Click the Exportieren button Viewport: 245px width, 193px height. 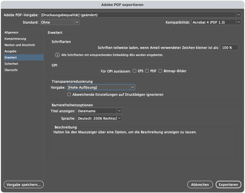click(228, 184)
